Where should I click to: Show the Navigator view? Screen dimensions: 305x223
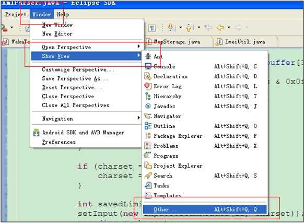click(205, 116)
